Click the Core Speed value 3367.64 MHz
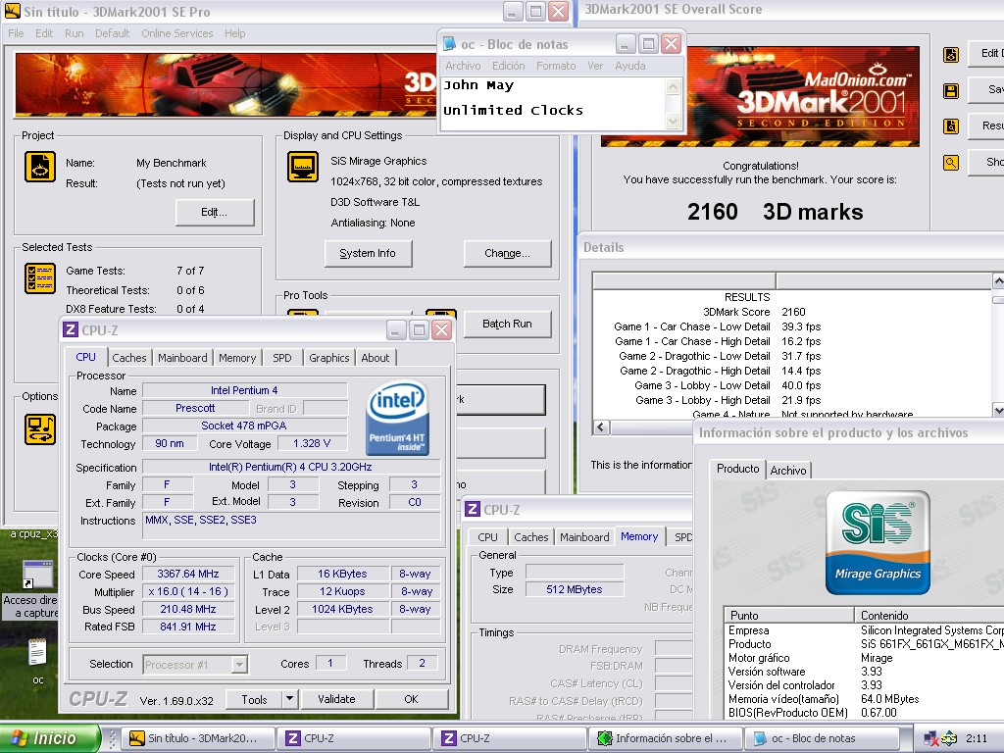 tap(187, 574)
